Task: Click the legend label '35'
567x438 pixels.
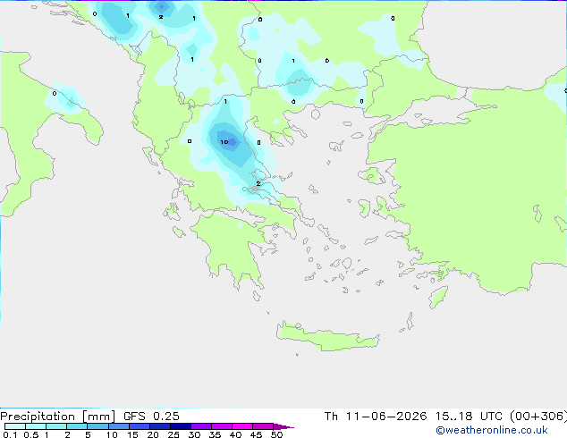Action: [215, 434]
